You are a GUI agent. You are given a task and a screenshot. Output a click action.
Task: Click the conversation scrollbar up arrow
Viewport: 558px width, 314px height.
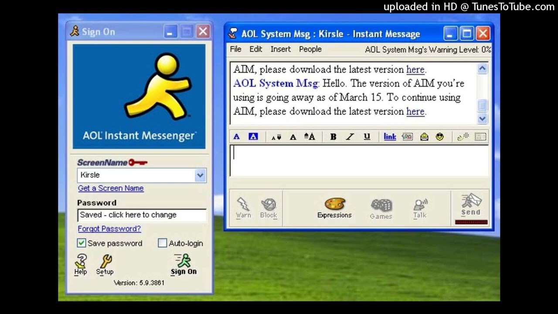482,68
